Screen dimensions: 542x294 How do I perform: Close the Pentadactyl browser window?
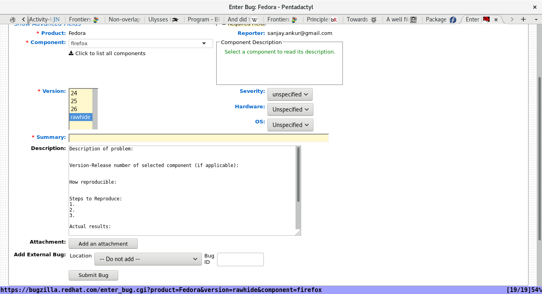pos(534,7)
